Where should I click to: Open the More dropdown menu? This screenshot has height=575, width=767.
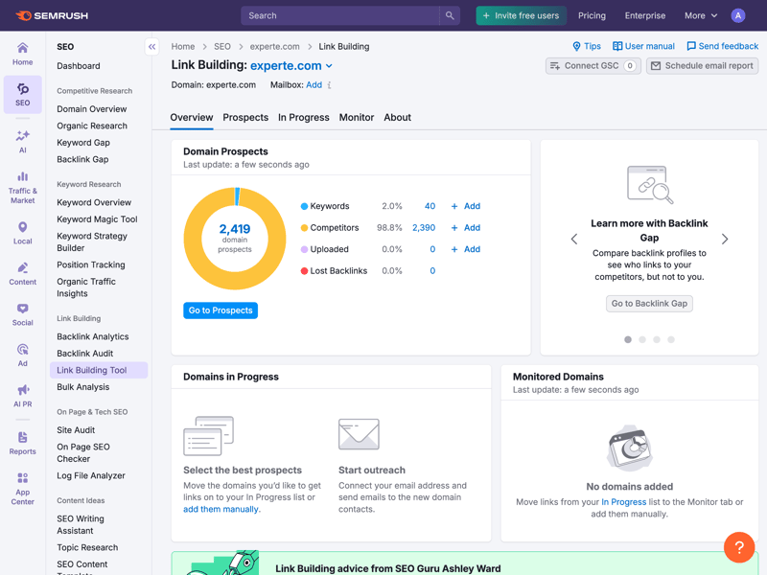tap(701, 15)
